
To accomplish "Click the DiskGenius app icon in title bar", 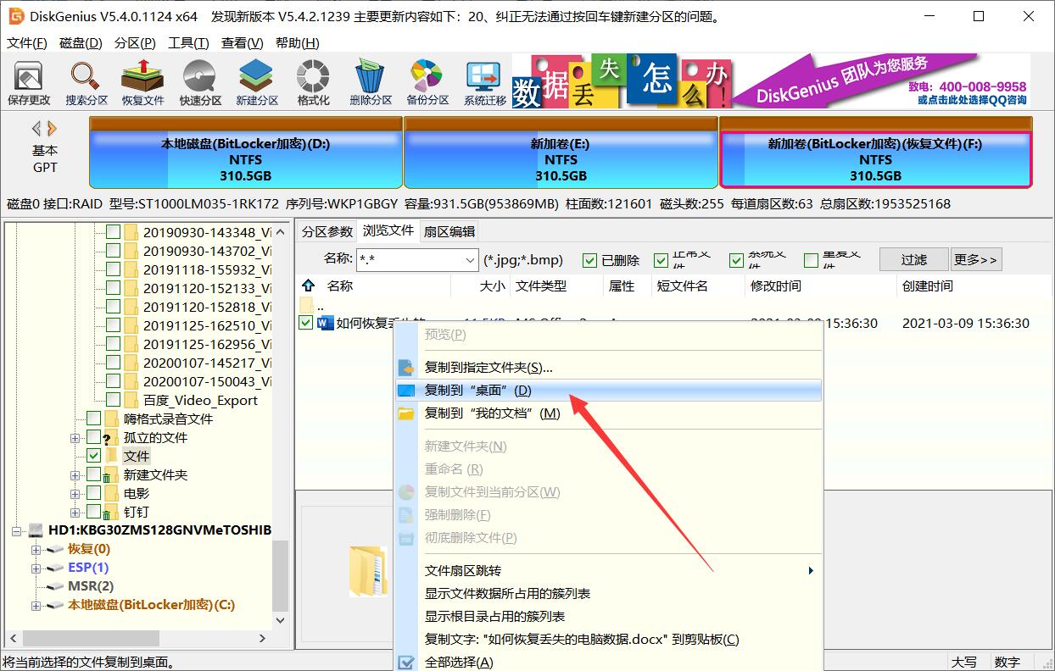I will [x=15, y=16].
